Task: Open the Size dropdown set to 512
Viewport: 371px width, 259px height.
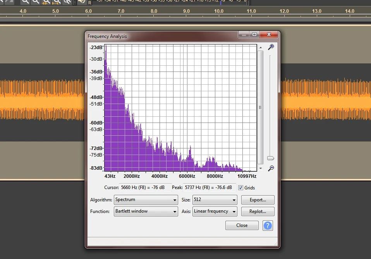Action: pos(215,200)
